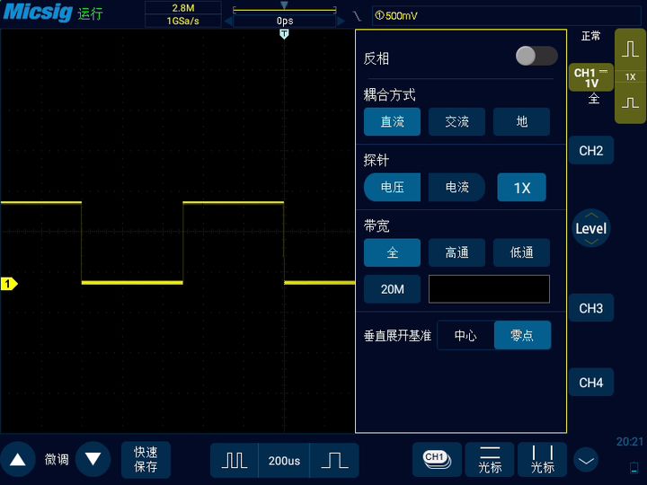Increase CH1 vertical scale with tall pulse icon
The height and width of the screenshot is (485, 647).
pos(630,50)
